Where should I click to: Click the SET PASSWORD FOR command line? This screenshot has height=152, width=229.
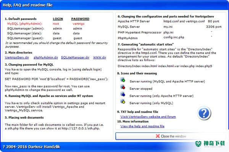(x=56, y=79)
